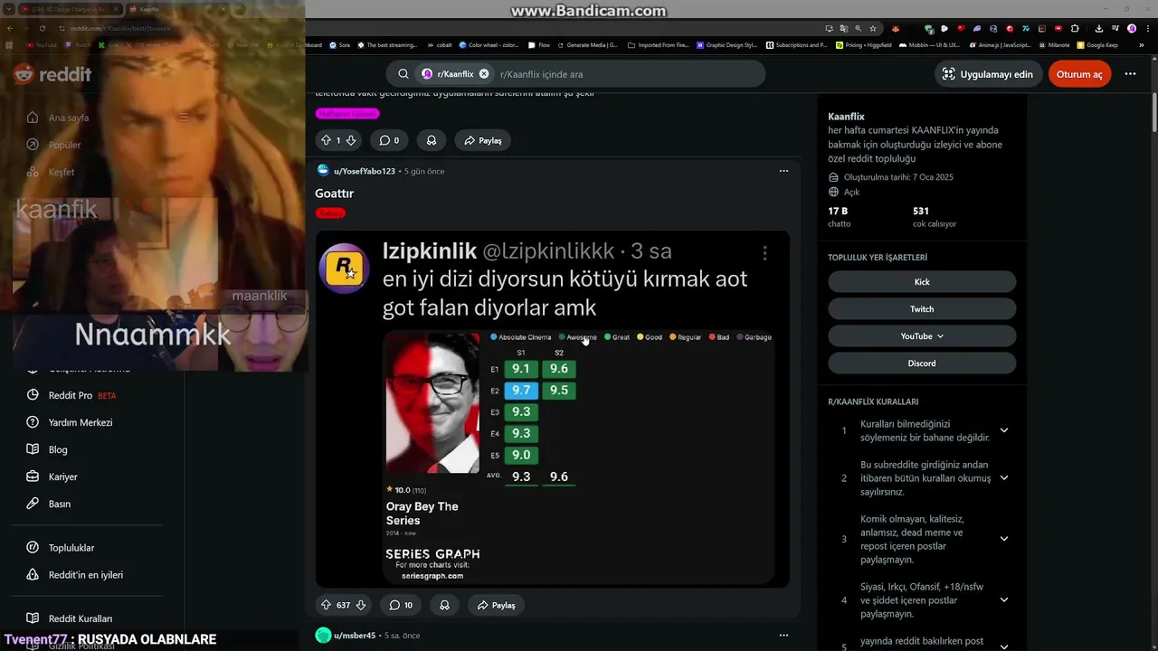Open Reddit header three-dot more menu

pos(1130,74)
